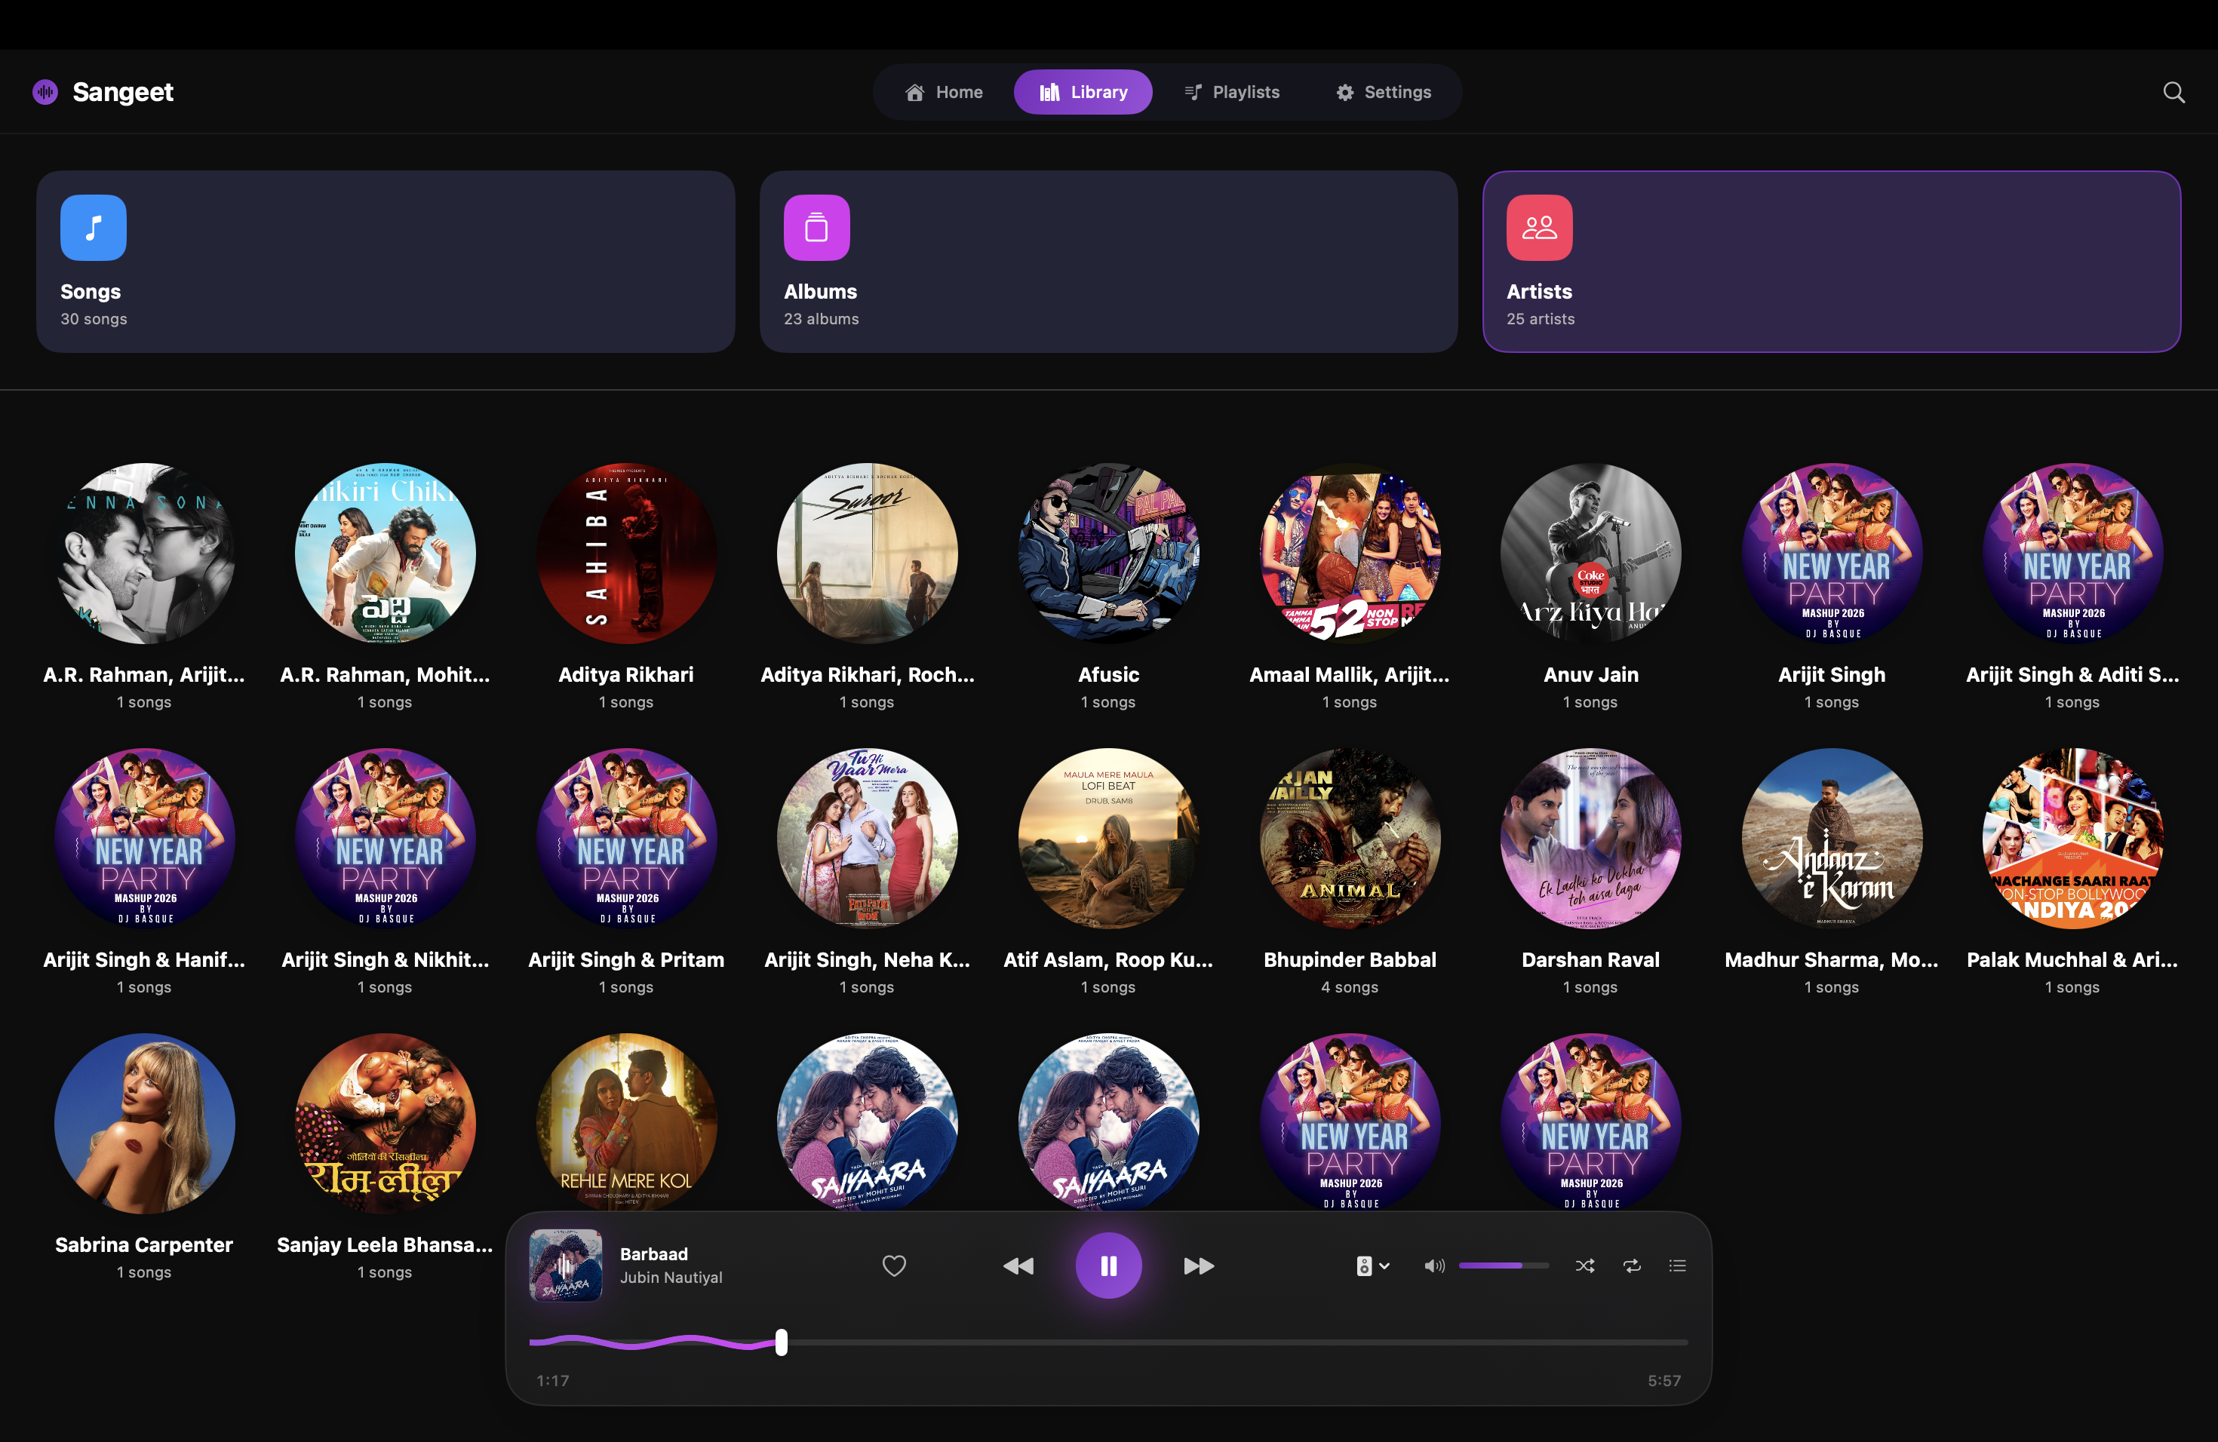Open the Rehle Mere Kol artist avatar
This screenshot has height=1442, width=2218.
point(626,1121)
